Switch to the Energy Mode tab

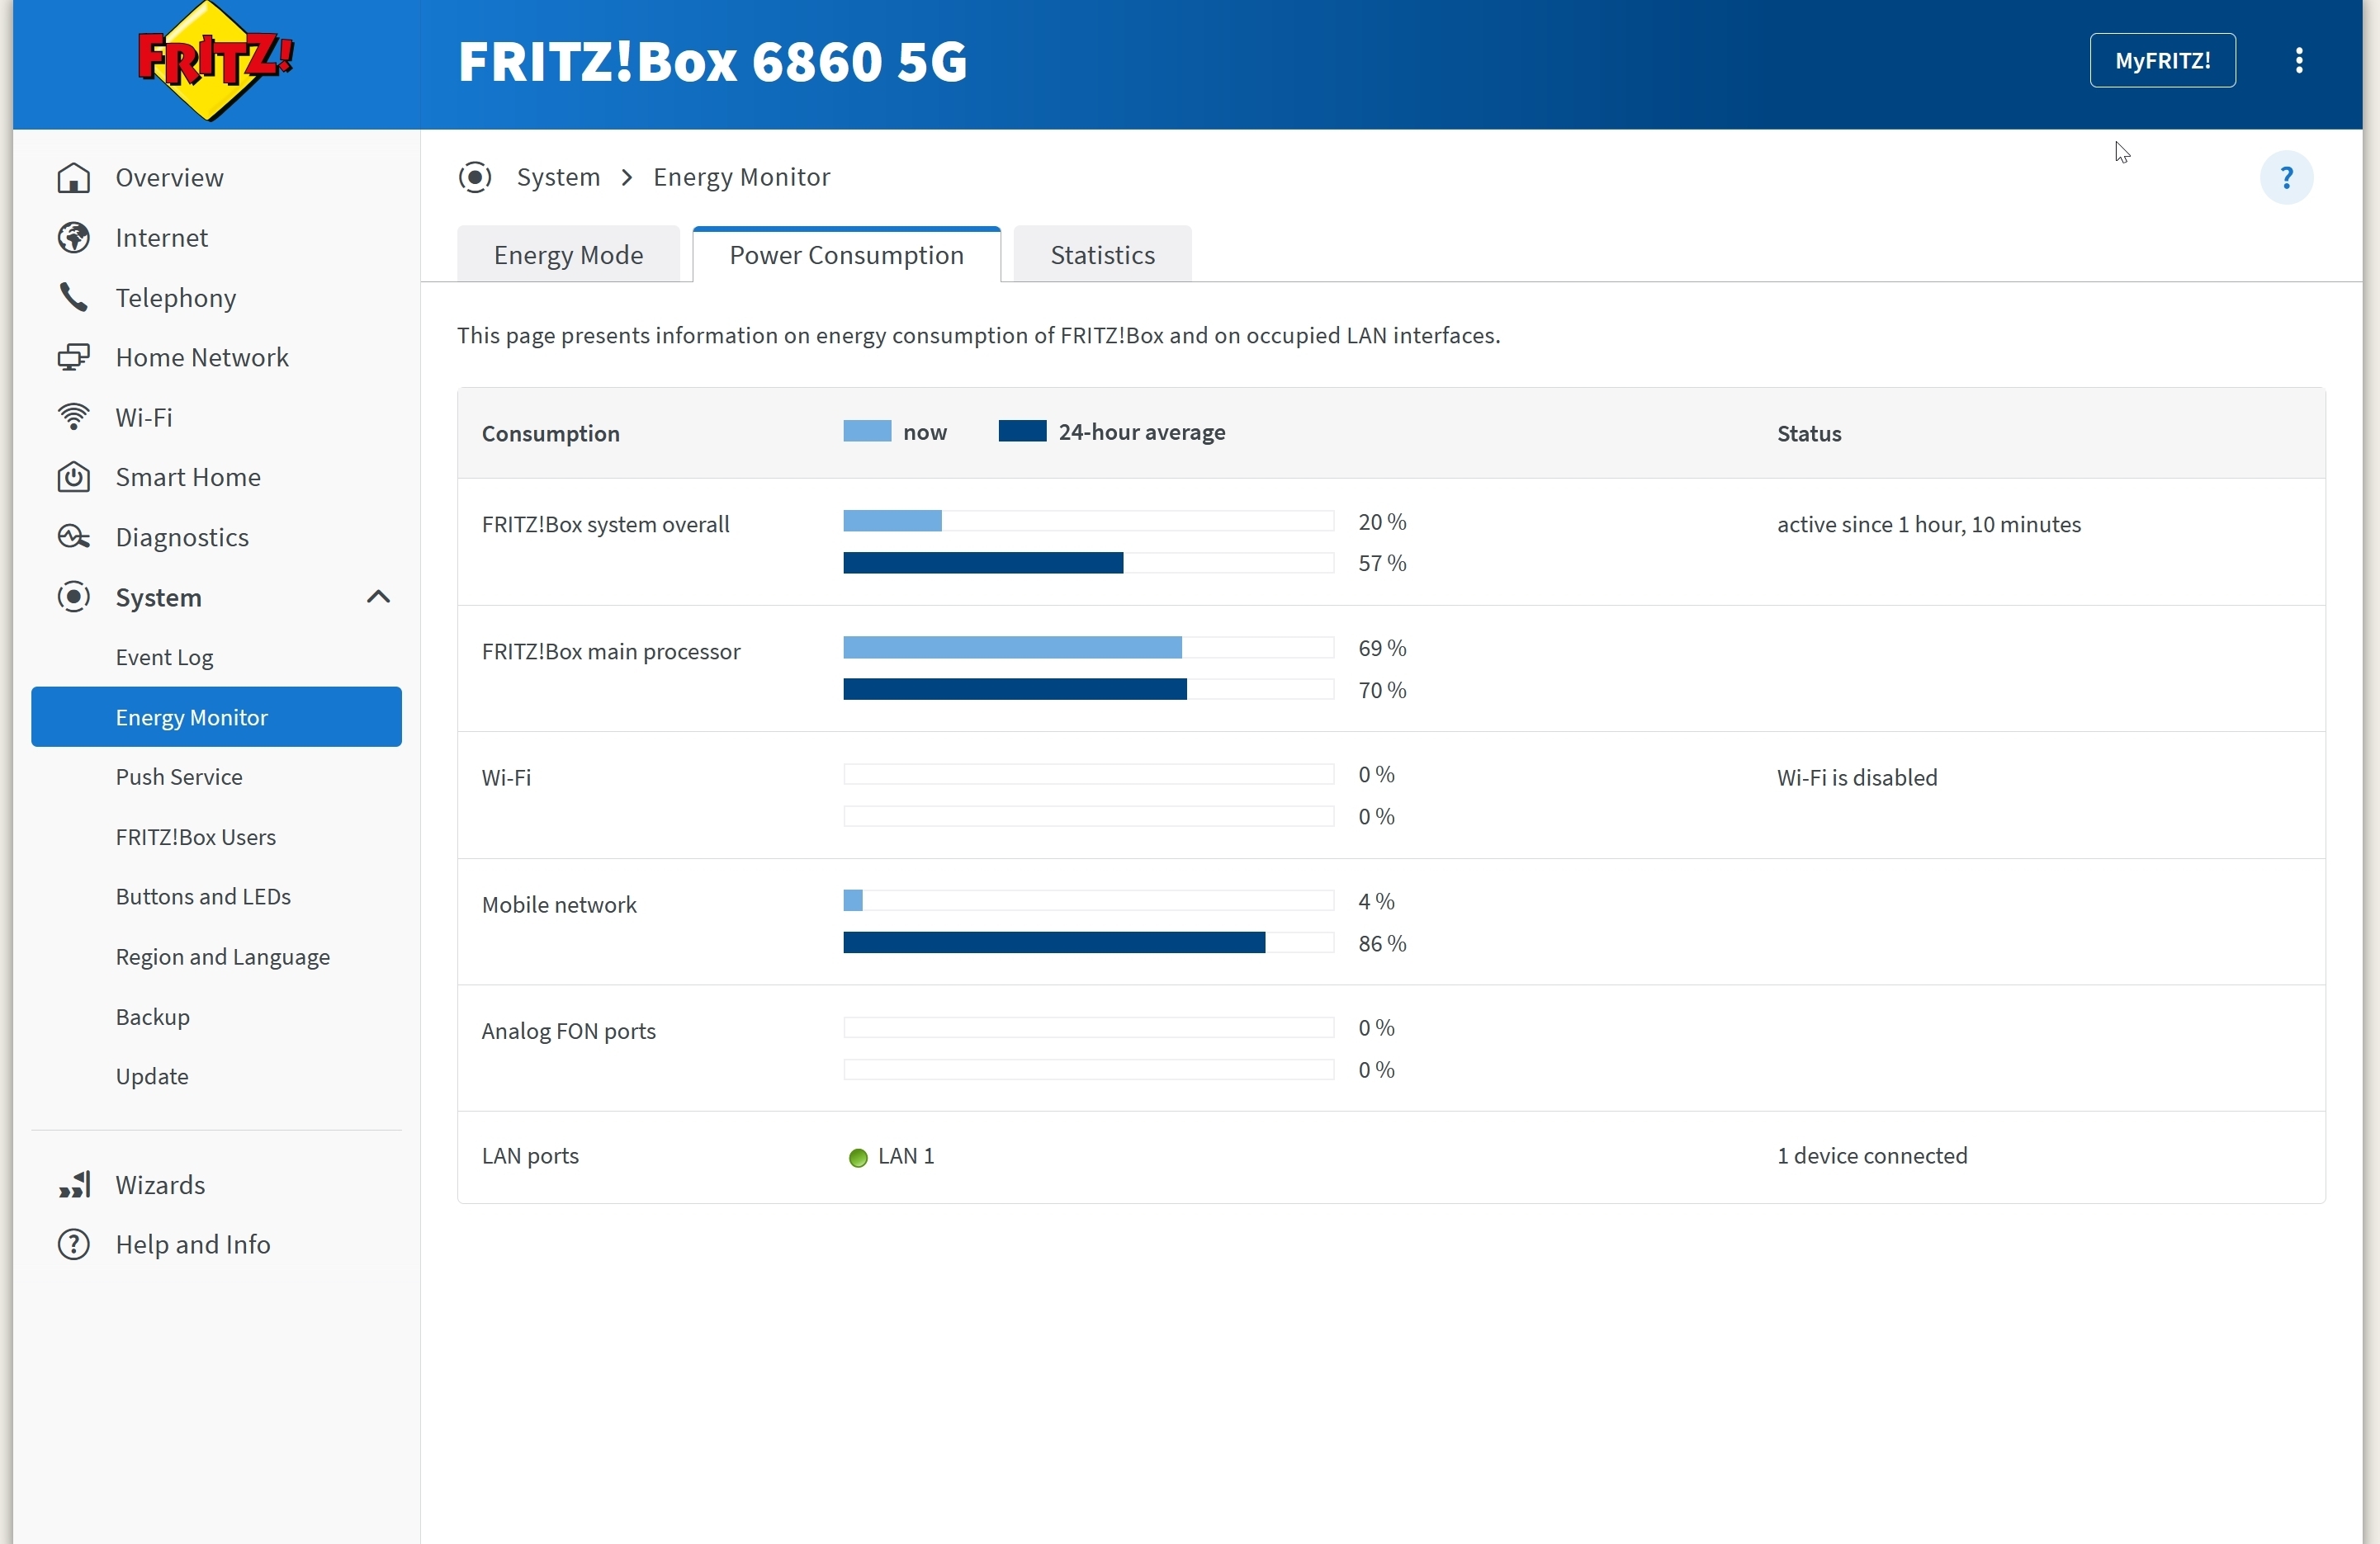(x=568, y=255)
